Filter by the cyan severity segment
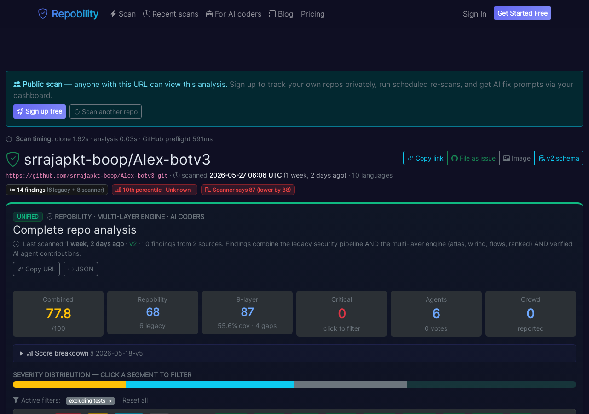This screenshot has width=589, height=414. click(x=210, y=385)
